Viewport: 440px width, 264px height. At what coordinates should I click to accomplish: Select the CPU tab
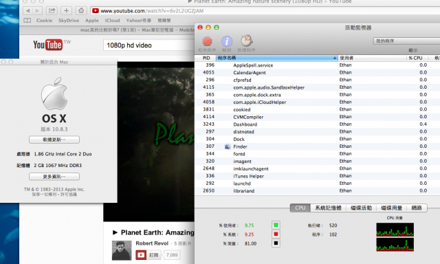pos(300,208)
